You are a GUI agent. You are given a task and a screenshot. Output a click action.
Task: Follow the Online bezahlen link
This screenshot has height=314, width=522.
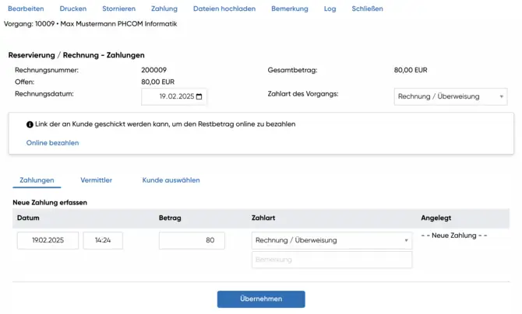[x=52, y=143]
